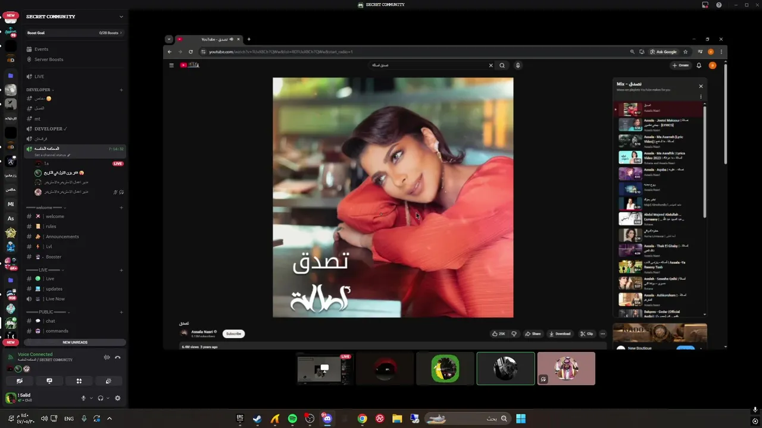Click the YouTube Clip button in stream

pyautogui.click(x=587, y=334)
